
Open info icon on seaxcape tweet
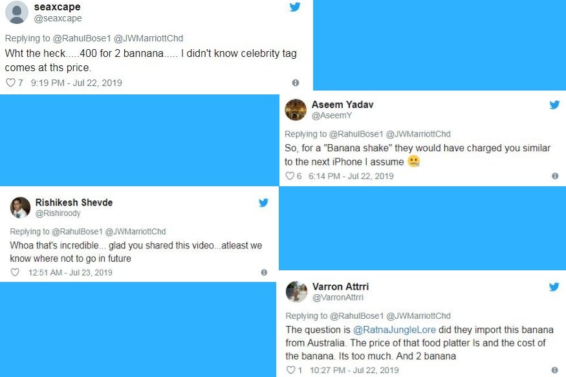click(296, 83)
